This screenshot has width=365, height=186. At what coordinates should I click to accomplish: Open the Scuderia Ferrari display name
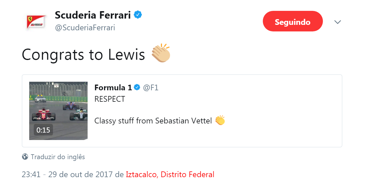point(93,15)
